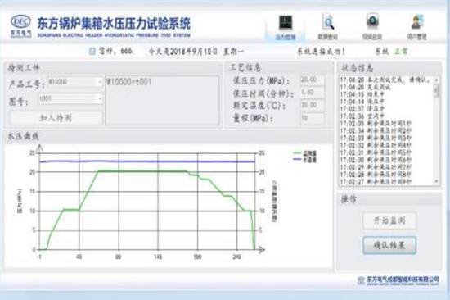
Task: Click the holding time field showing 1.50
Action: coord(313,93)
